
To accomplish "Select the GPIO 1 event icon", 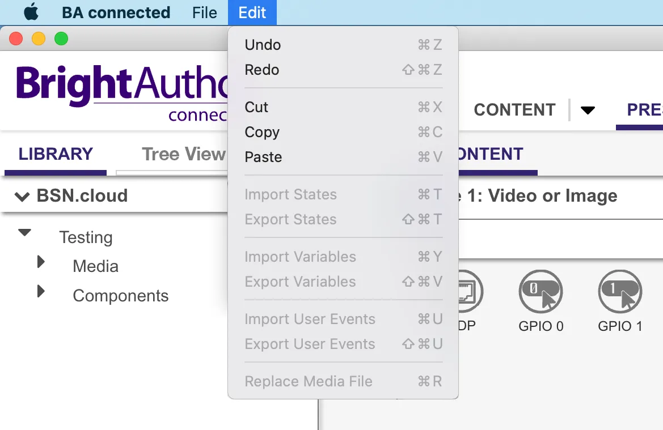I will pyautogui.click(x=620, y=291).
